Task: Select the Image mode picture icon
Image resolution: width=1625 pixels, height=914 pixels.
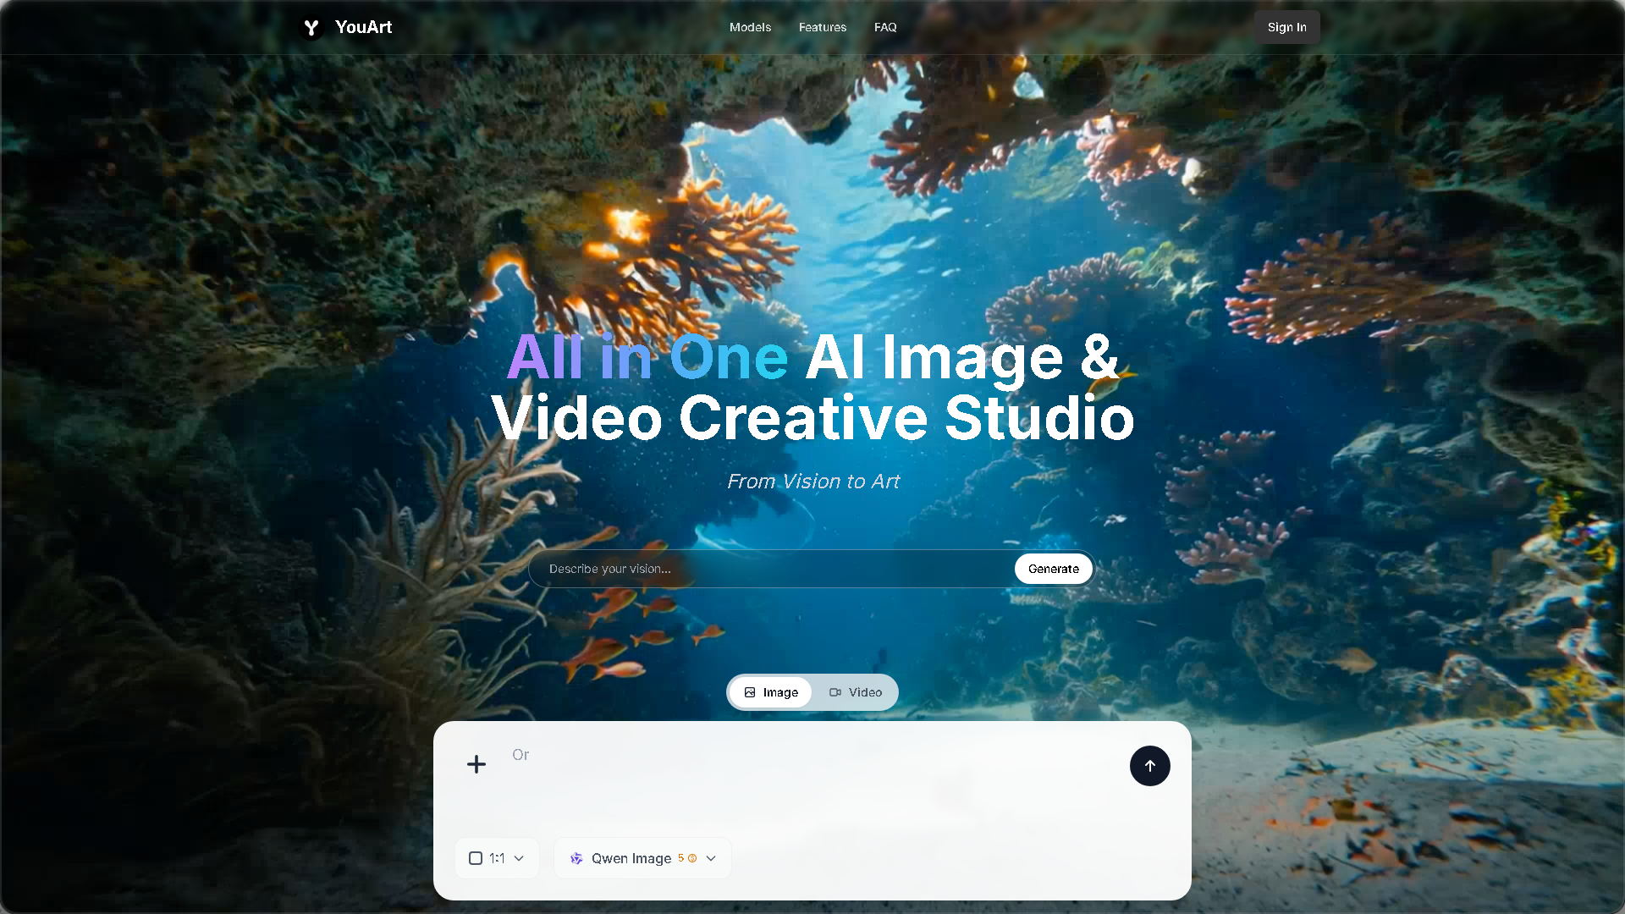Action: [750, 692]
